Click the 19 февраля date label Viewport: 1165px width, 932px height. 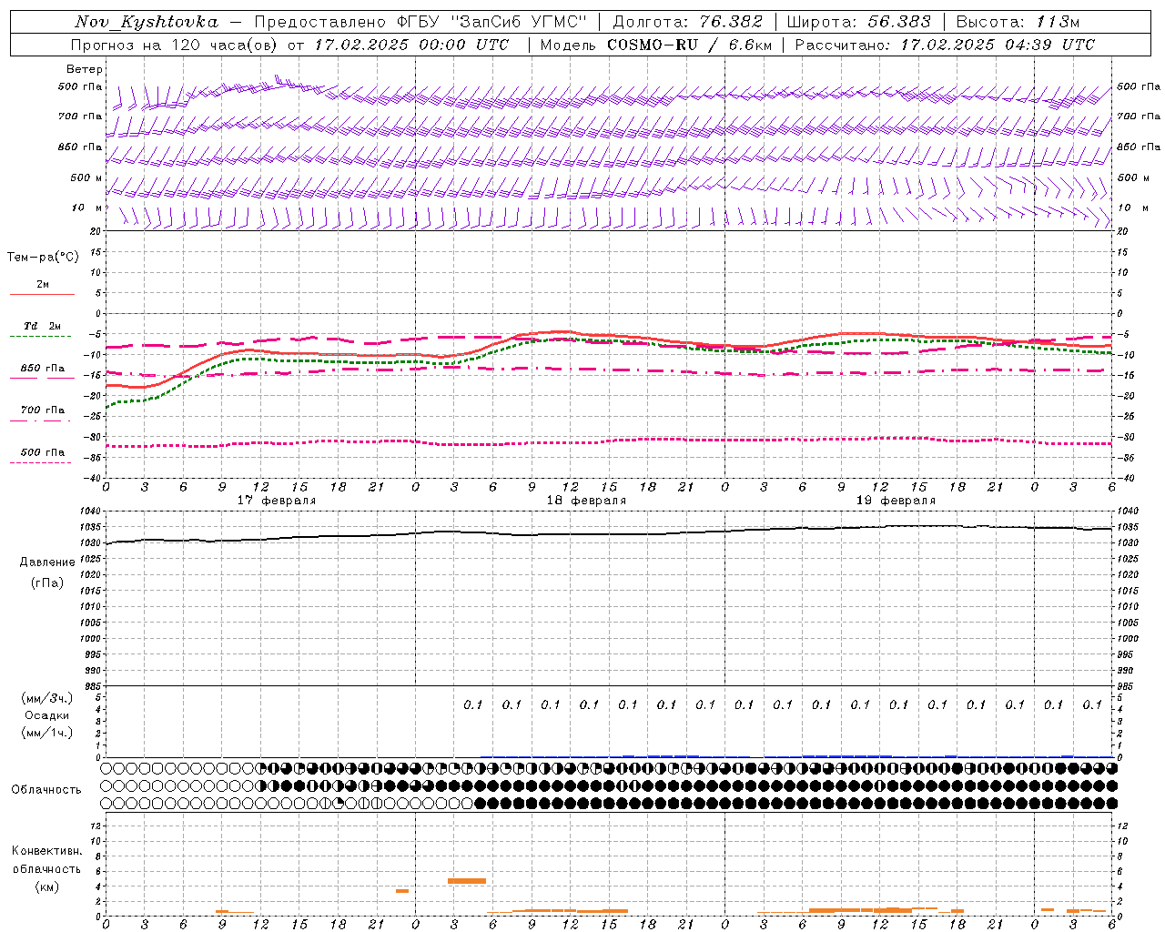click(x=896, y=501)
